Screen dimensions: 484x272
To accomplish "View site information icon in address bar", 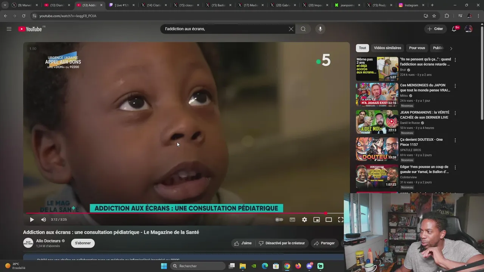I will pos(34,16).
